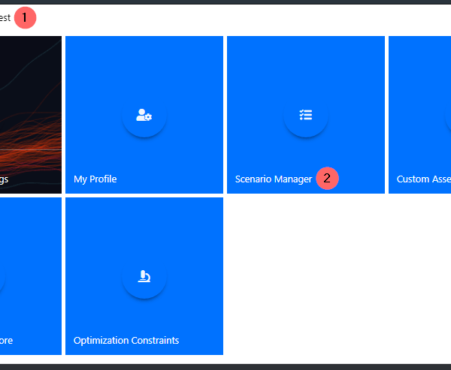Click blank blue area atop Scenario Manager tile
Viewport: 451px width, 370px height.
(x=305, y=60)
